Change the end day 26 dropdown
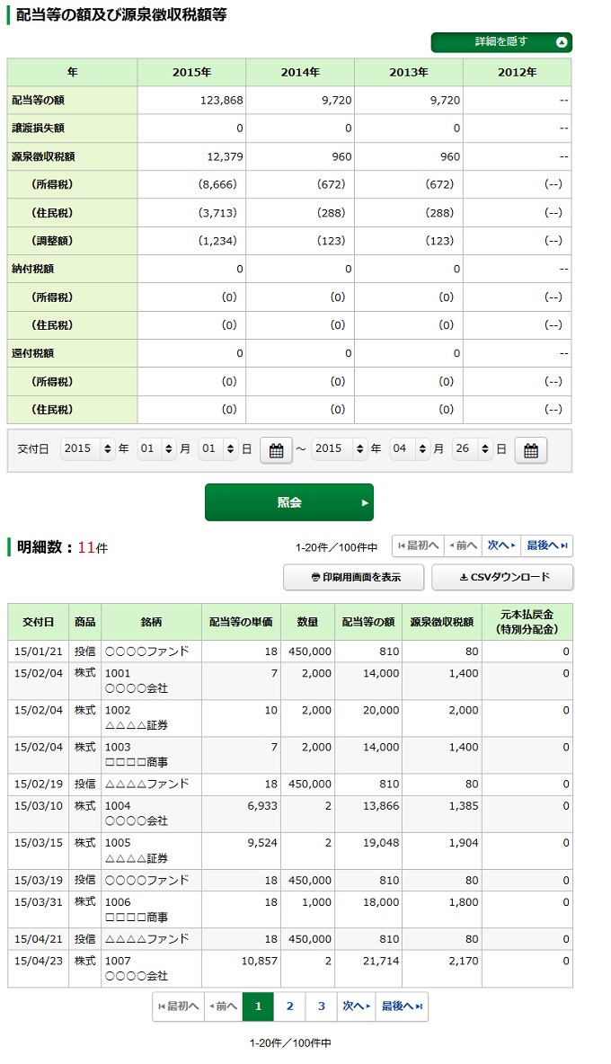The height and width of the screenshot is (1064, 611). pyautogui.click(x=472, y=449)
